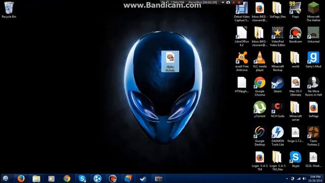Open the blue circular taskbar app beside Skype
The height and width of the screenshot is (183, 325).
[x=97, y=178]
